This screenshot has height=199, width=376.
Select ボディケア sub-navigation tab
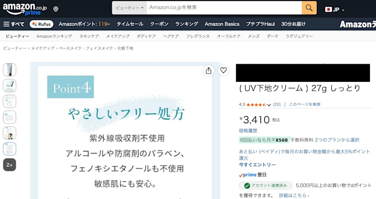point(147,36)
